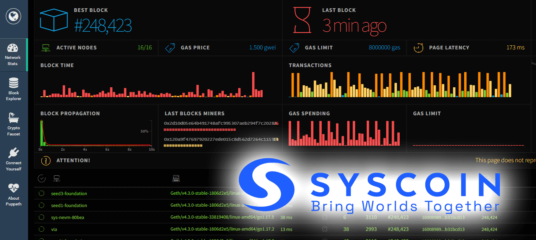Click the via node 13 ms latency

(286, 229)
